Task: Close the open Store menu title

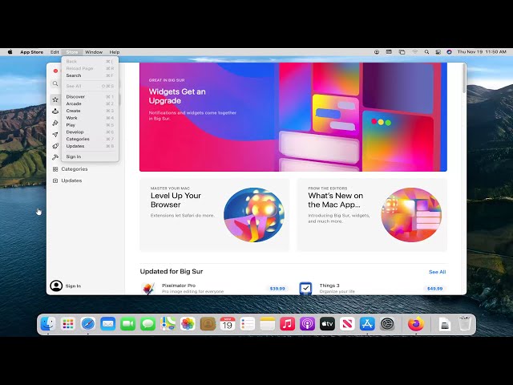Action: 72,52
